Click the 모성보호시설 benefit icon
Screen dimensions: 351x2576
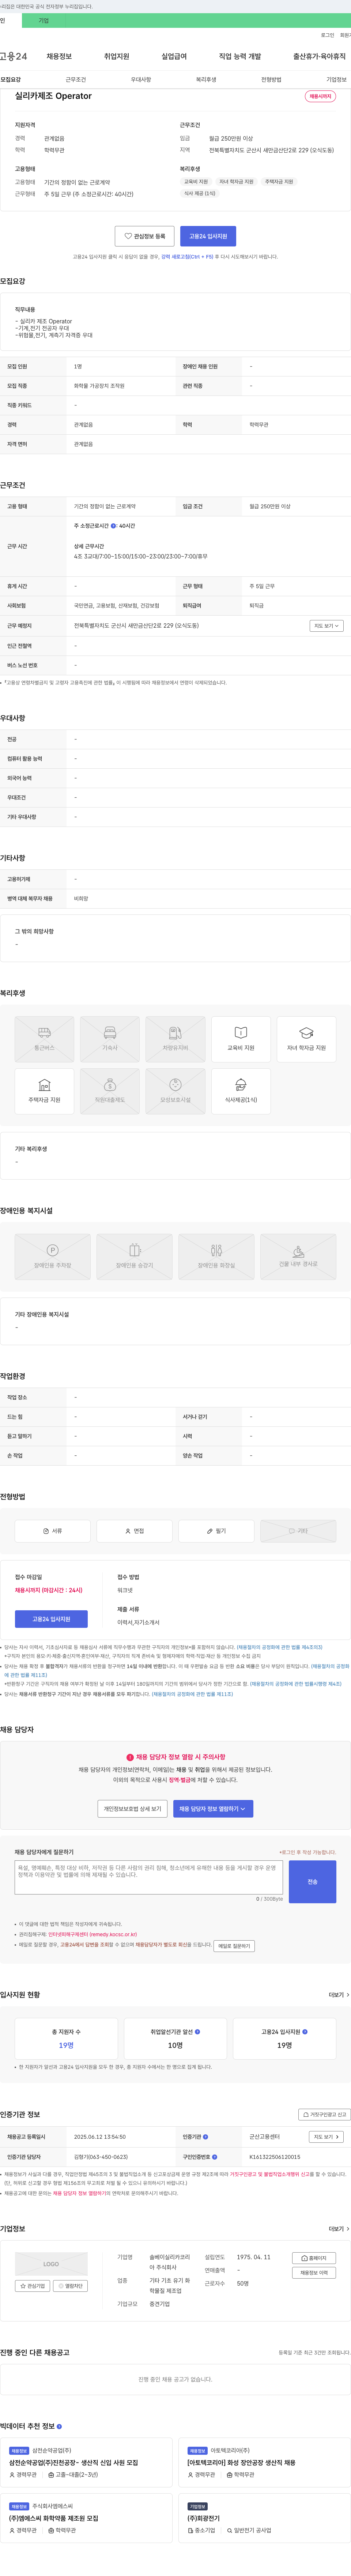coord(175,1091)
